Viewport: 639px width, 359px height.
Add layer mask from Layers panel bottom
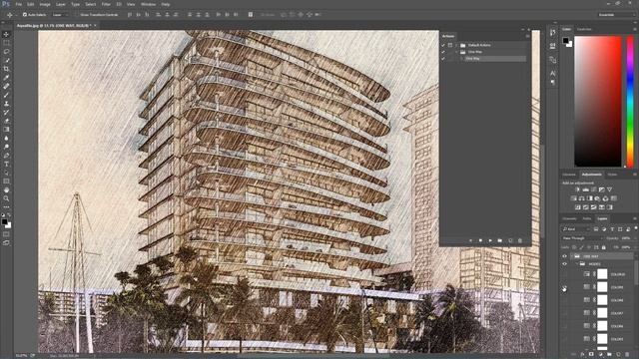[x=591, y=355]
